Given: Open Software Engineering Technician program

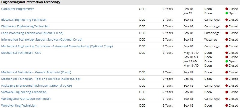Looking at the screenshot, I should pos(24,92).
